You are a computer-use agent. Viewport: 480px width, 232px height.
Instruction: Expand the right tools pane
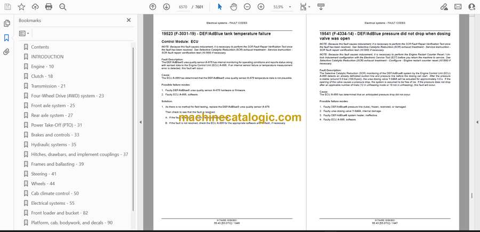477,122
